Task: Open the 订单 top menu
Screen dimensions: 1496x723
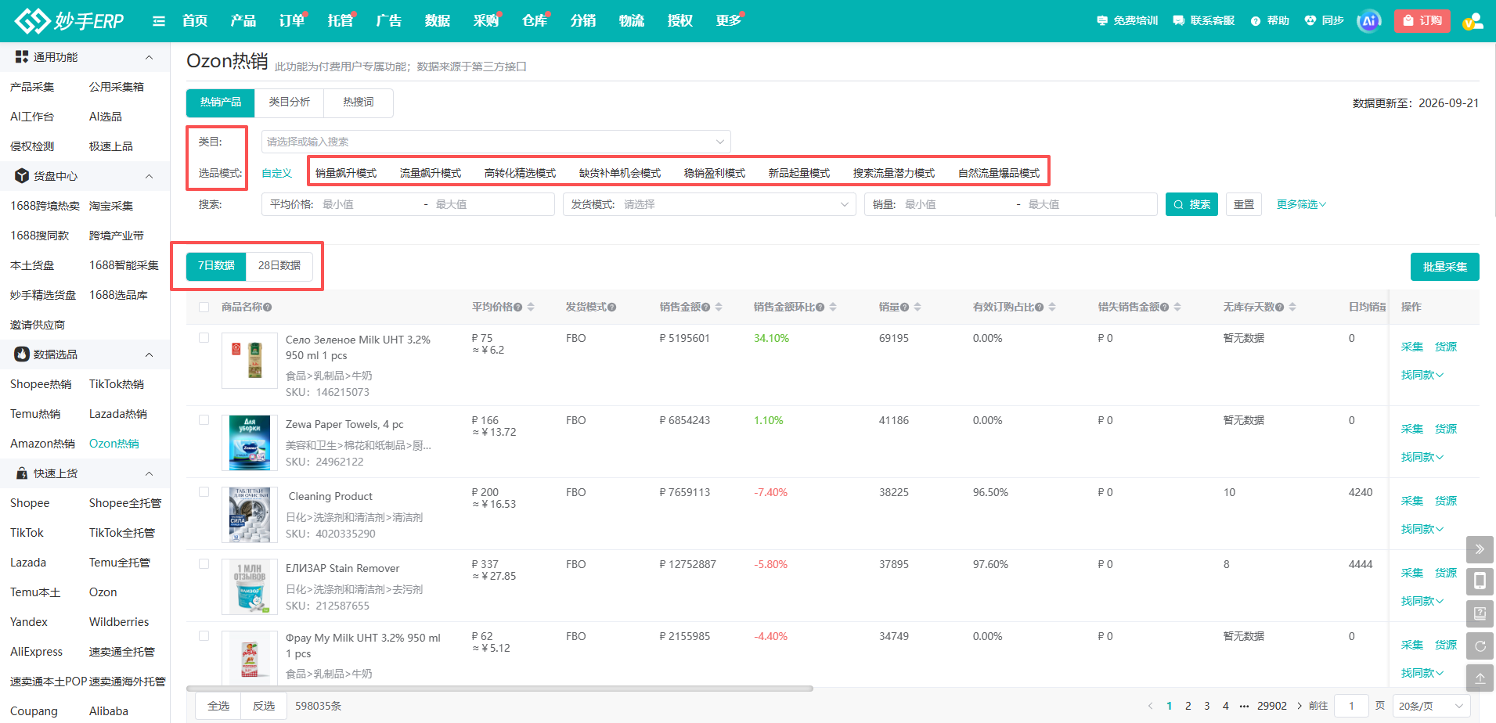Action: (x=292, y=21)
